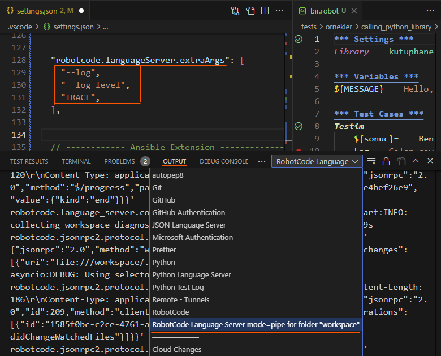The image size is (441, 356).
Task: Click the Testim test case name
Action: pyautogui.click(x=349, y=126)
